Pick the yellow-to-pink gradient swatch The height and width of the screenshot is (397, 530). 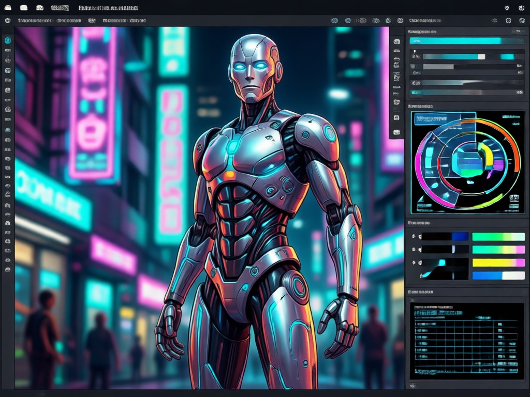point(498,262)
